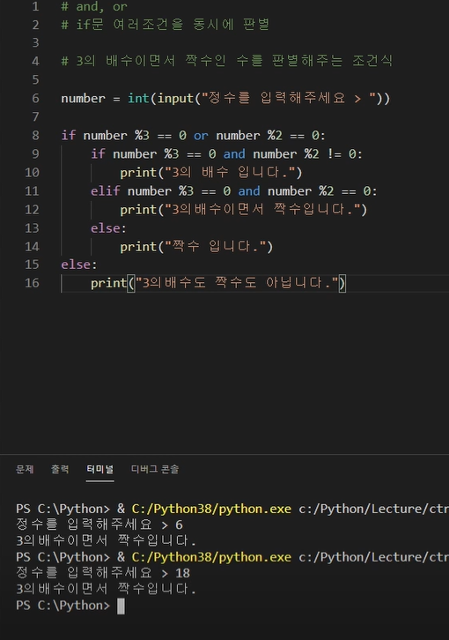Open the 디버그 콘솔 (Debug Console) tab

point(155,469)
